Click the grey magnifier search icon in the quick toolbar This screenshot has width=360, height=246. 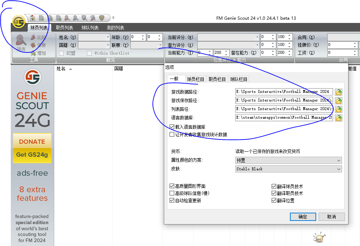(x=84, y=18)
